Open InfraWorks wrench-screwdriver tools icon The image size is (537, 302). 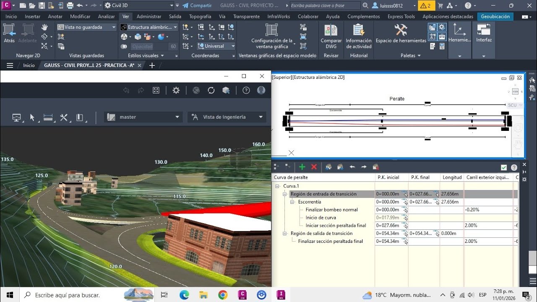[x=64, y=117]
